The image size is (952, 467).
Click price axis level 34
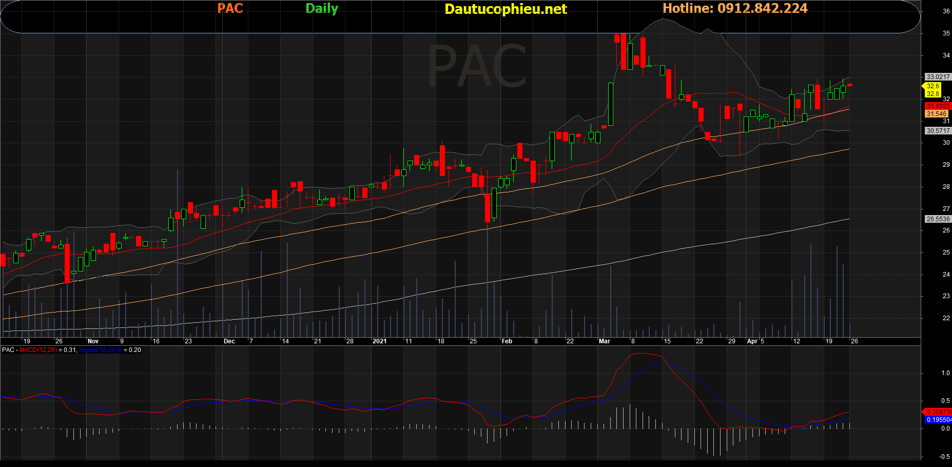[946, 55]
